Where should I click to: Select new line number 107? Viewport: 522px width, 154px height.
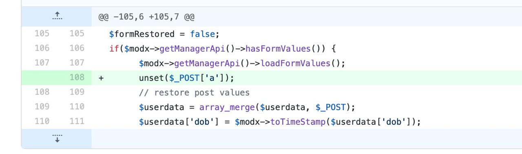77,63
